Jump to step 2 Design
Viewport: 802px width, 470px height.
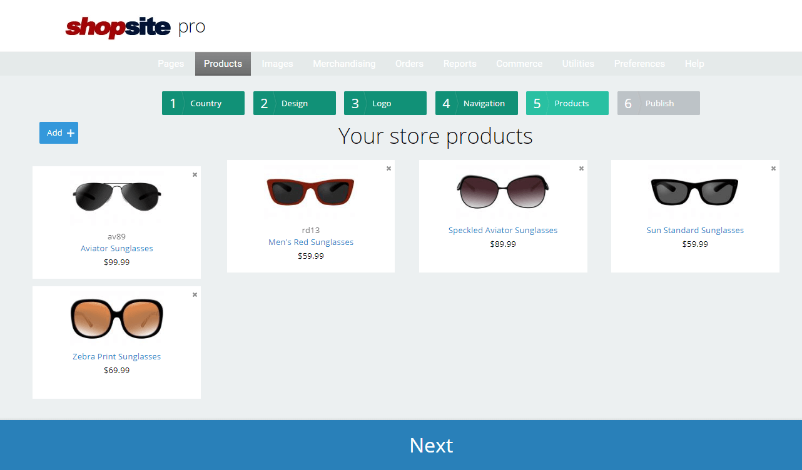point(294,104)
